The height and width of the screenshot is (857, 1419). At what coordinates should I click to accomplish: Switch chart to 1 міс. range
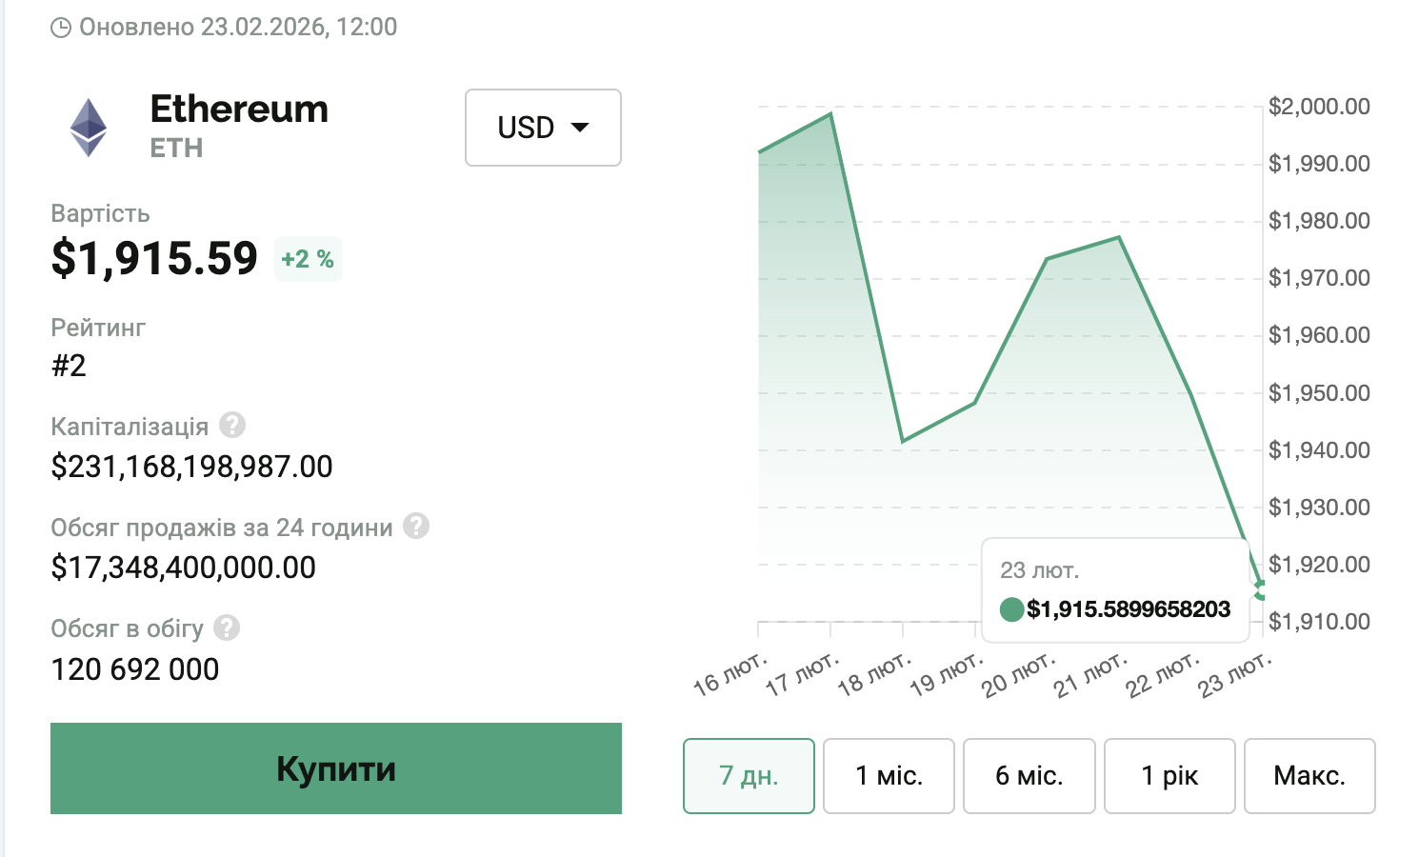click(x=889, y=776)
